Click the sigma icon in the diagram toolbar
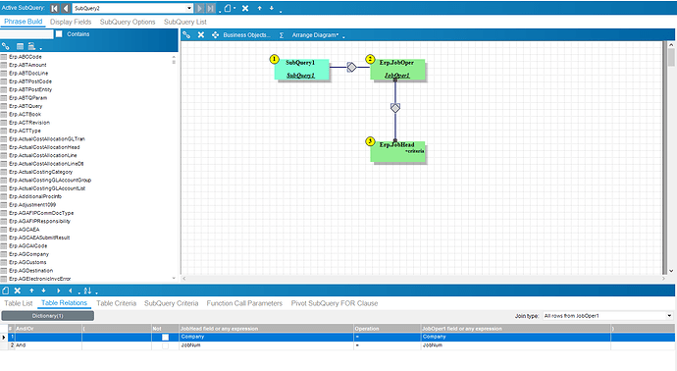 pos(282,35)
